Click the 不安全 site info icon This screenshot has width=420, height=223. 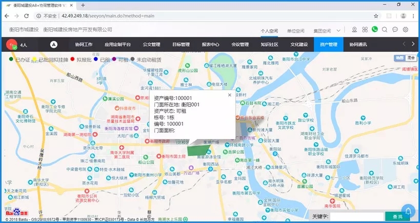38,16
